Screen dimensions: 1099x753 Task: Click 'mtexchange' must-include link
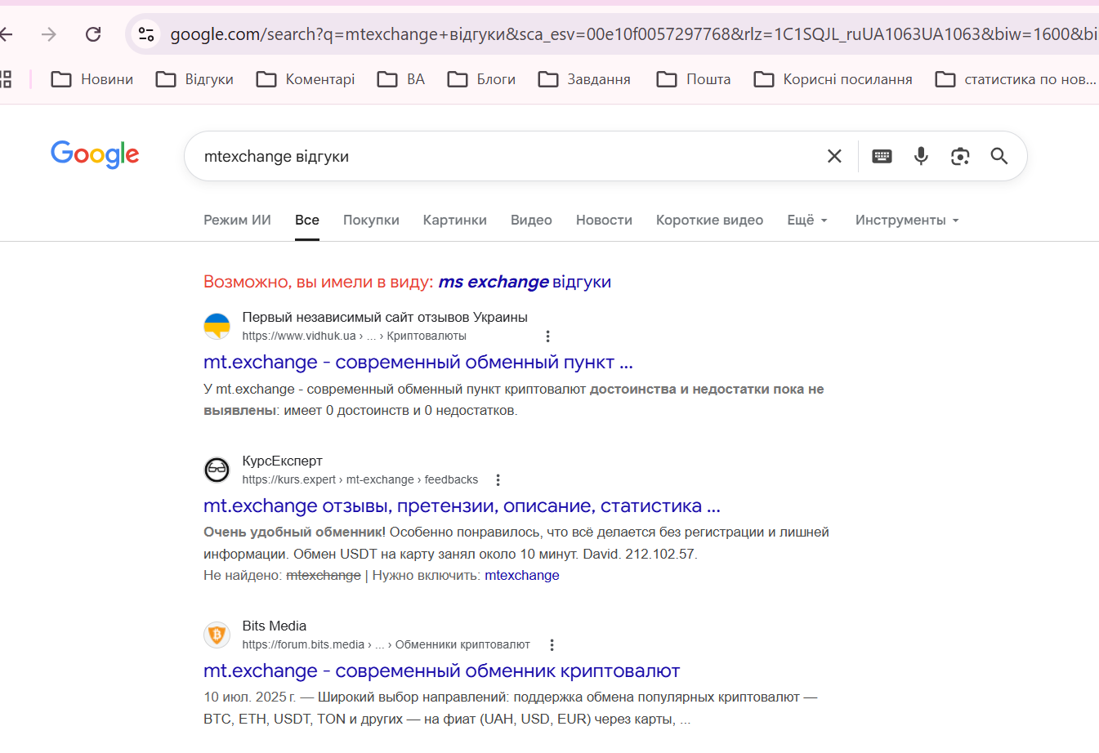coord(522,575)
